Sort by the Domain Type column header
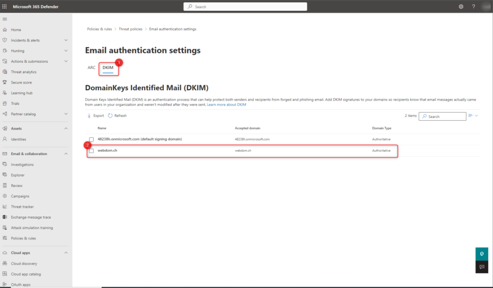Screen dimensions: 493x288 coord(382,128)
